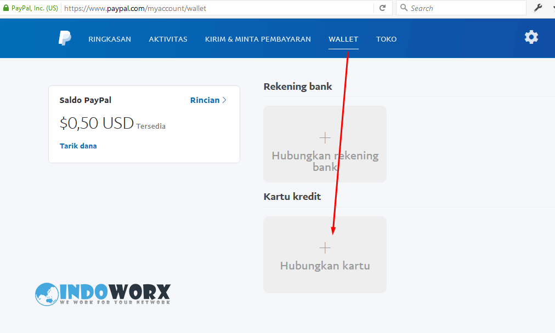Click the Hubungkan kartu tile
The image size is (555, 333).
coord(325,255)
